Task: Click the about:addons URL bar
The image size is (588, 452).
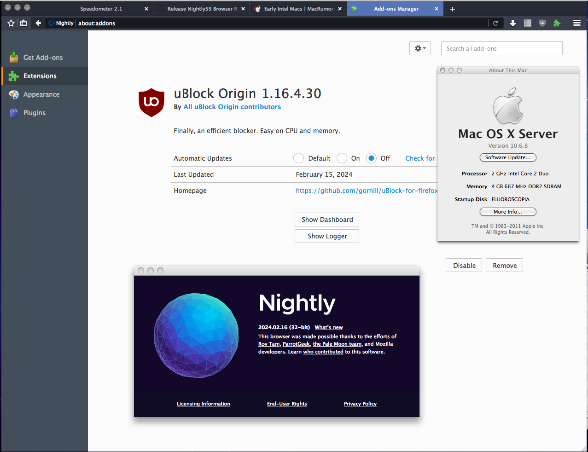Action: coord(282,23)
